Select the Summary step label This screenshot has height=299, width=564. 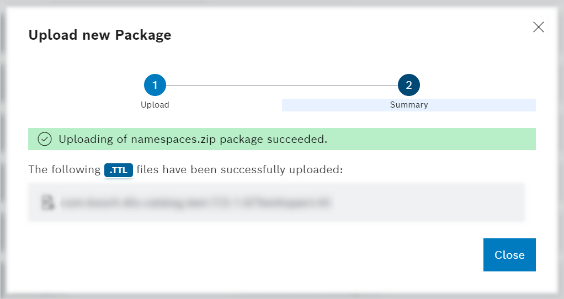[409, 105]
